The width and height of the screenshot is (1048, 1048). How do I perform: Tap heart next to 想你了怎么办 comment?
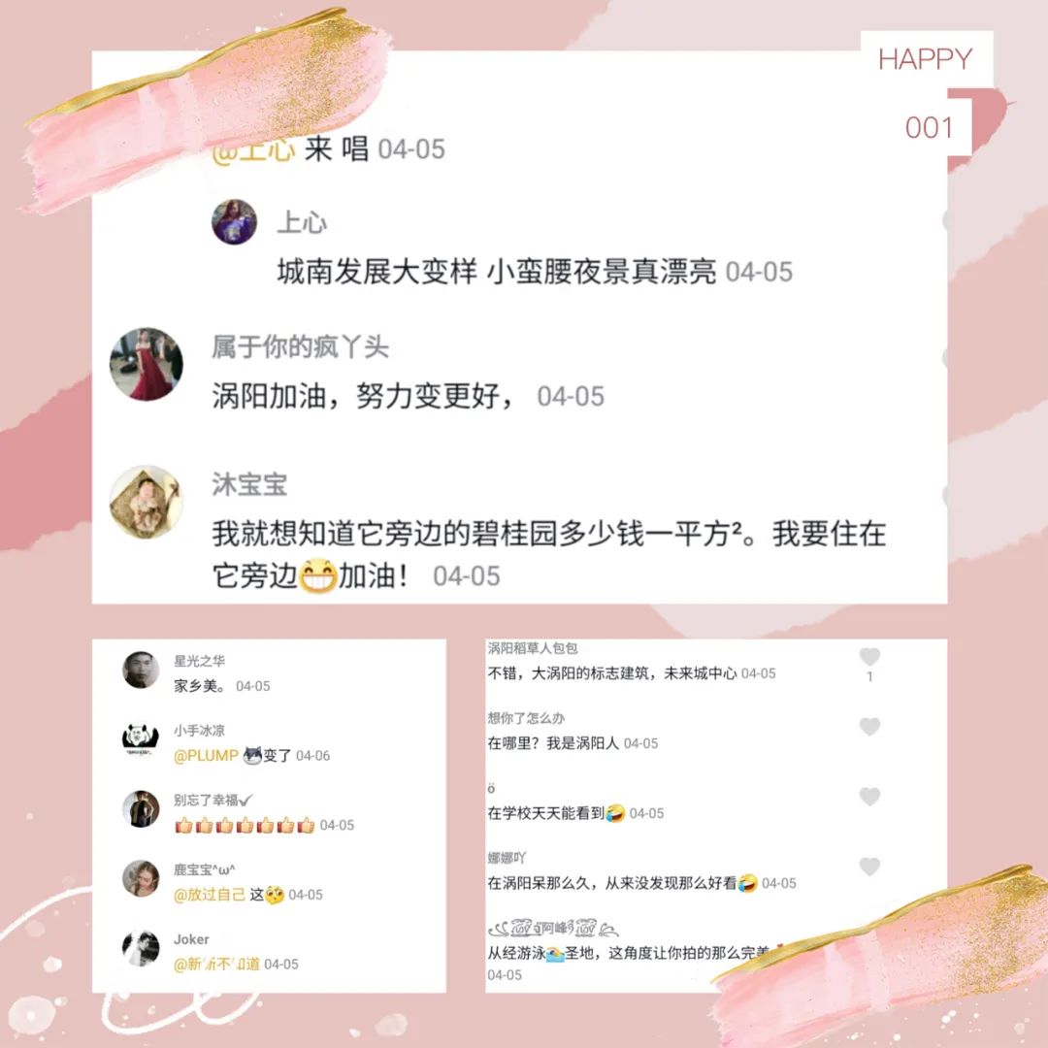tap(868, 727)
